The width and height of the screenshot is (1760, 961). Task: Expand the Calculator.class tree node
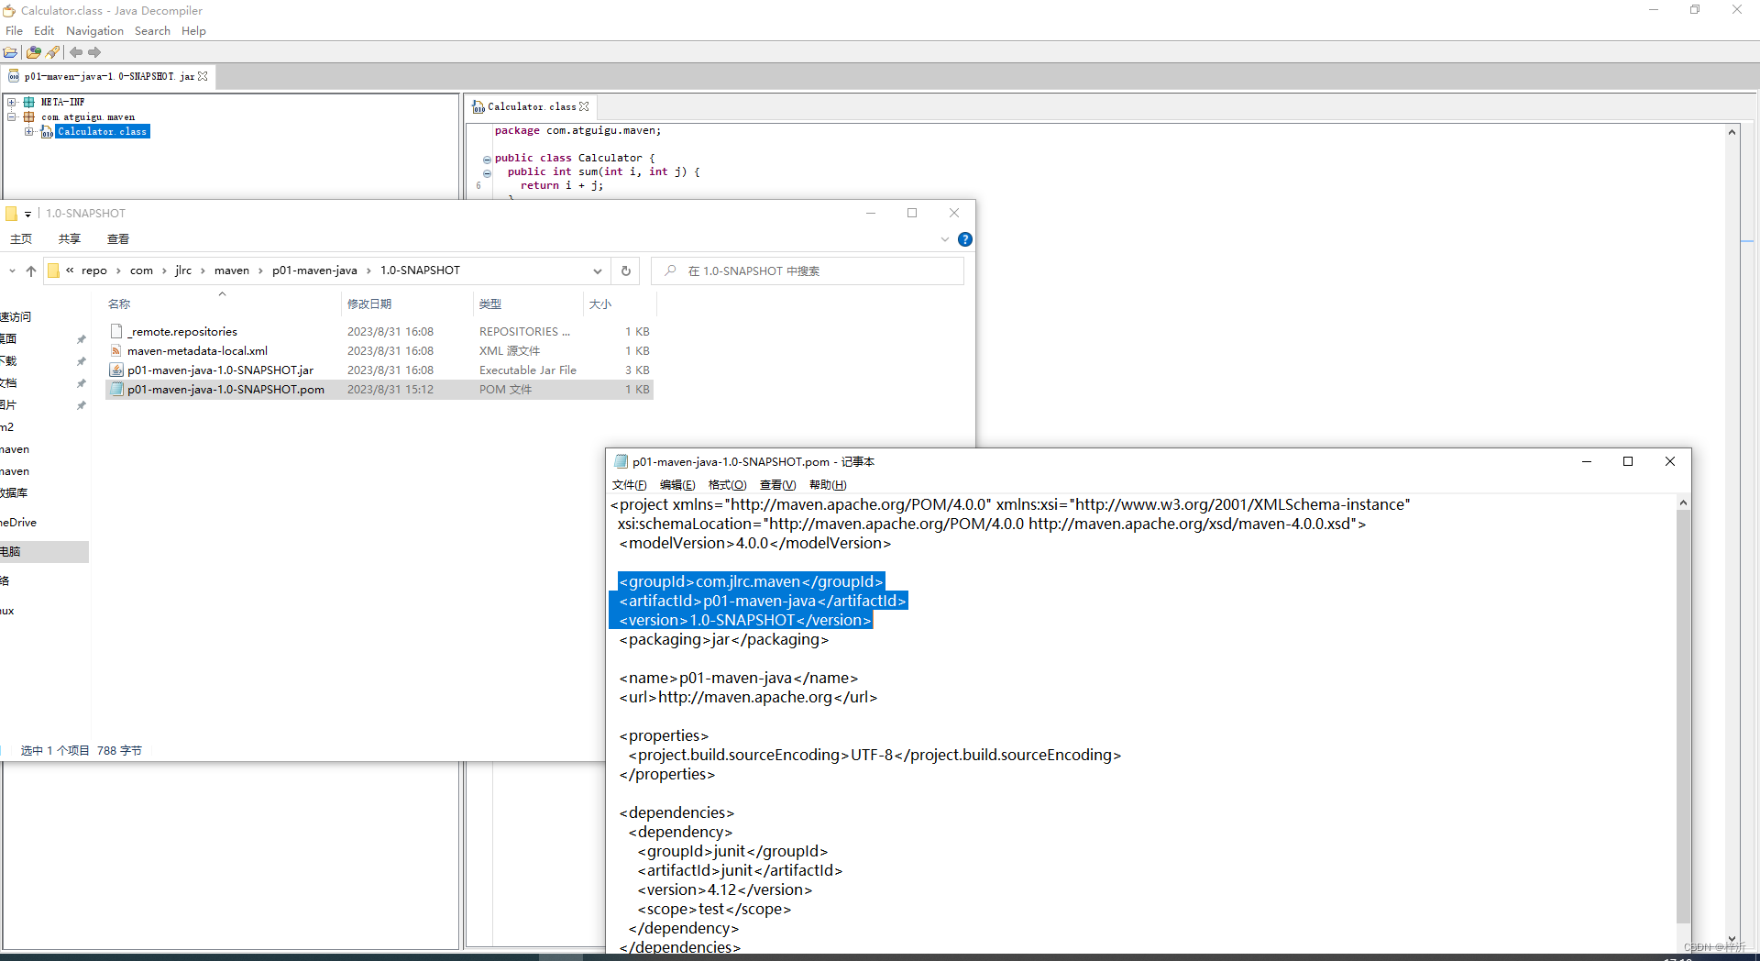pyautogui.click(x=28, y=131)
